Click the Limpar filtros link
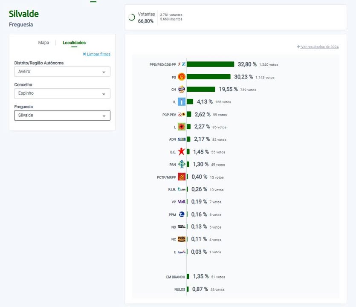Screen dimensions: 356x307 tap(98, 54)
